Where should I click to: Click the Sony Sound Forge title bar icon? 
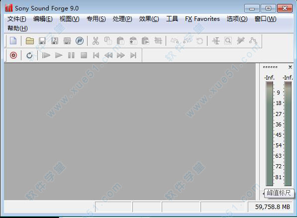pyautogui.click(x=9, y=8)
